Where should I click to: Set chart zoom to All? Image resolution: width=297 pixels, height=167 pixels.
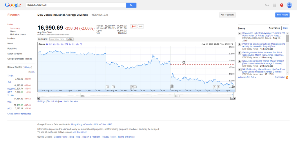81,44
